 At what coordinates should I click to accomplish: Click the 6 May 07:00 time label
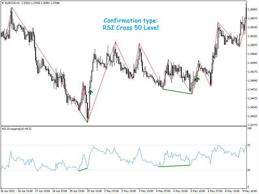[x=215, y=191]
